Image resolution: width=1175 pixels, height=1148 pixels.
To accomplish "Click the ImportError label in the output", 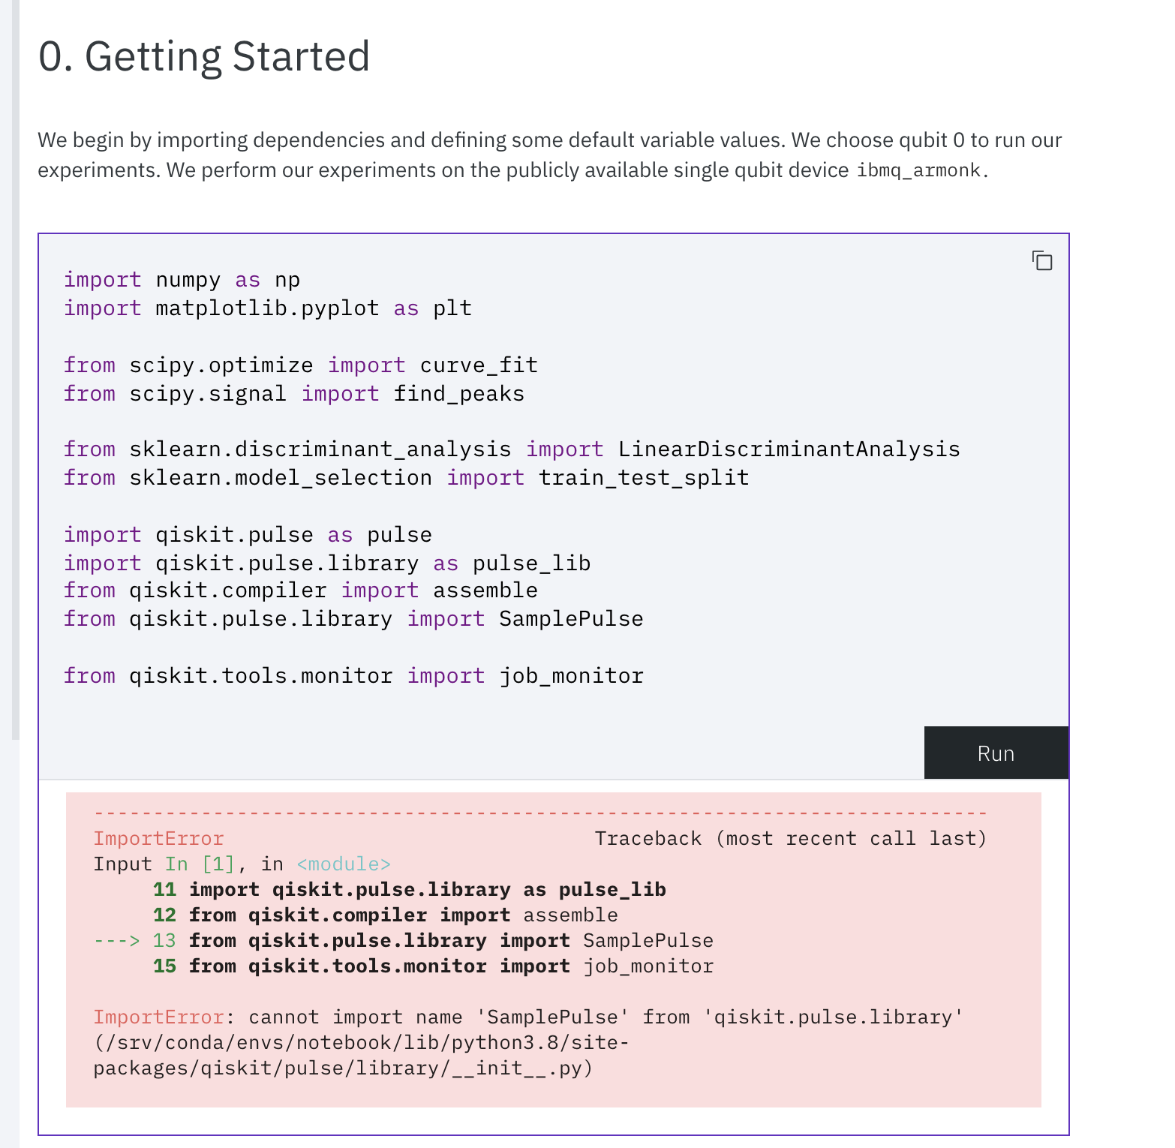I will point(158,838).
